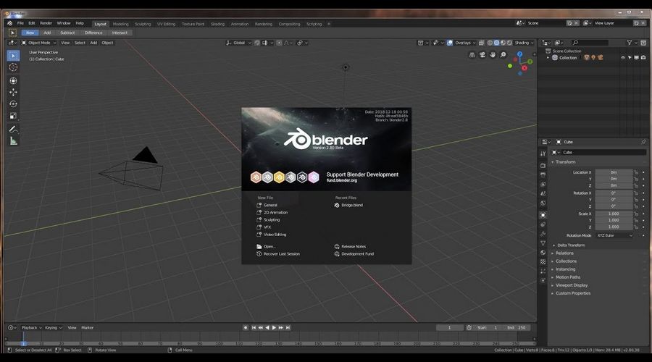The image size is (652, 362).
Task: Open the XYZ Euler rotation mode dropdown
Action: pos(614,235)
